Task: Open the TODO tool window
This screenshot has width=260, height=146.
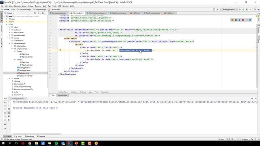Action: 18,136
